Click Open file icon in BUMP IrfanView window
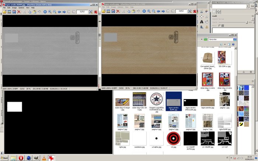 click(x=4, y=12)
